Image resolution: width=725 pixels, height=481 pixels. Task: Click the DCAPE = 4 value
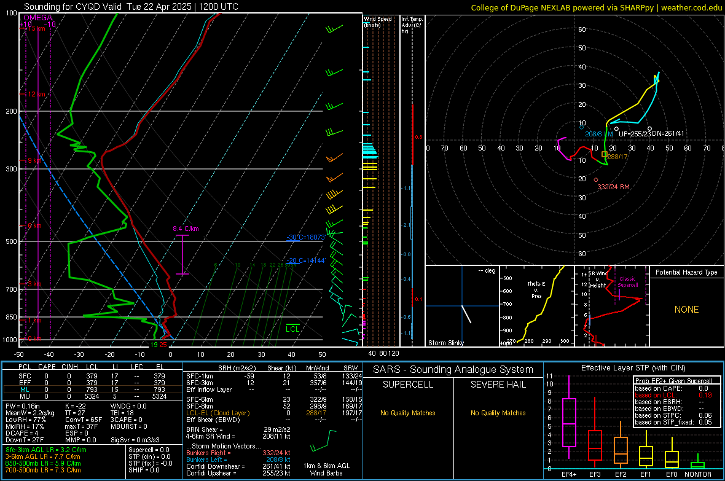pos(22,433)
